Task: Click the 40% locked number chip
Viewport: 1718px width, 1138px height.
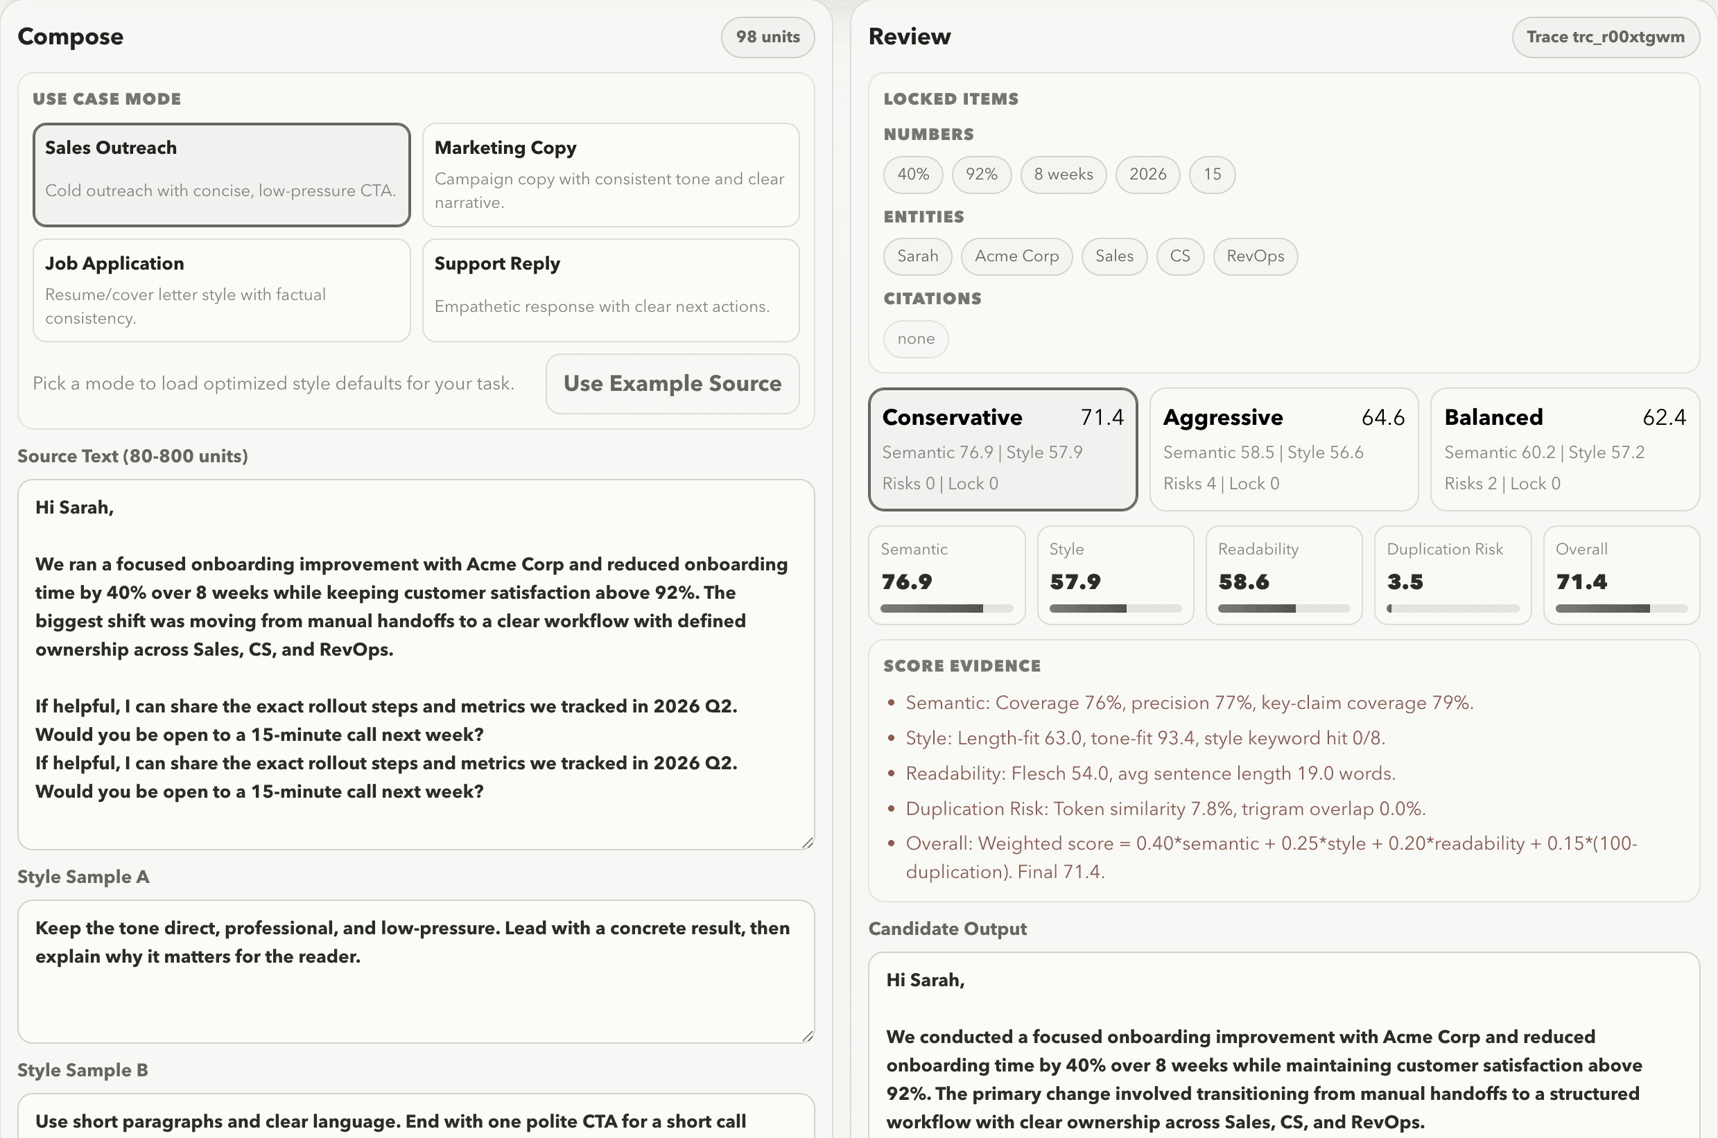Action: (x=912, y=174)
